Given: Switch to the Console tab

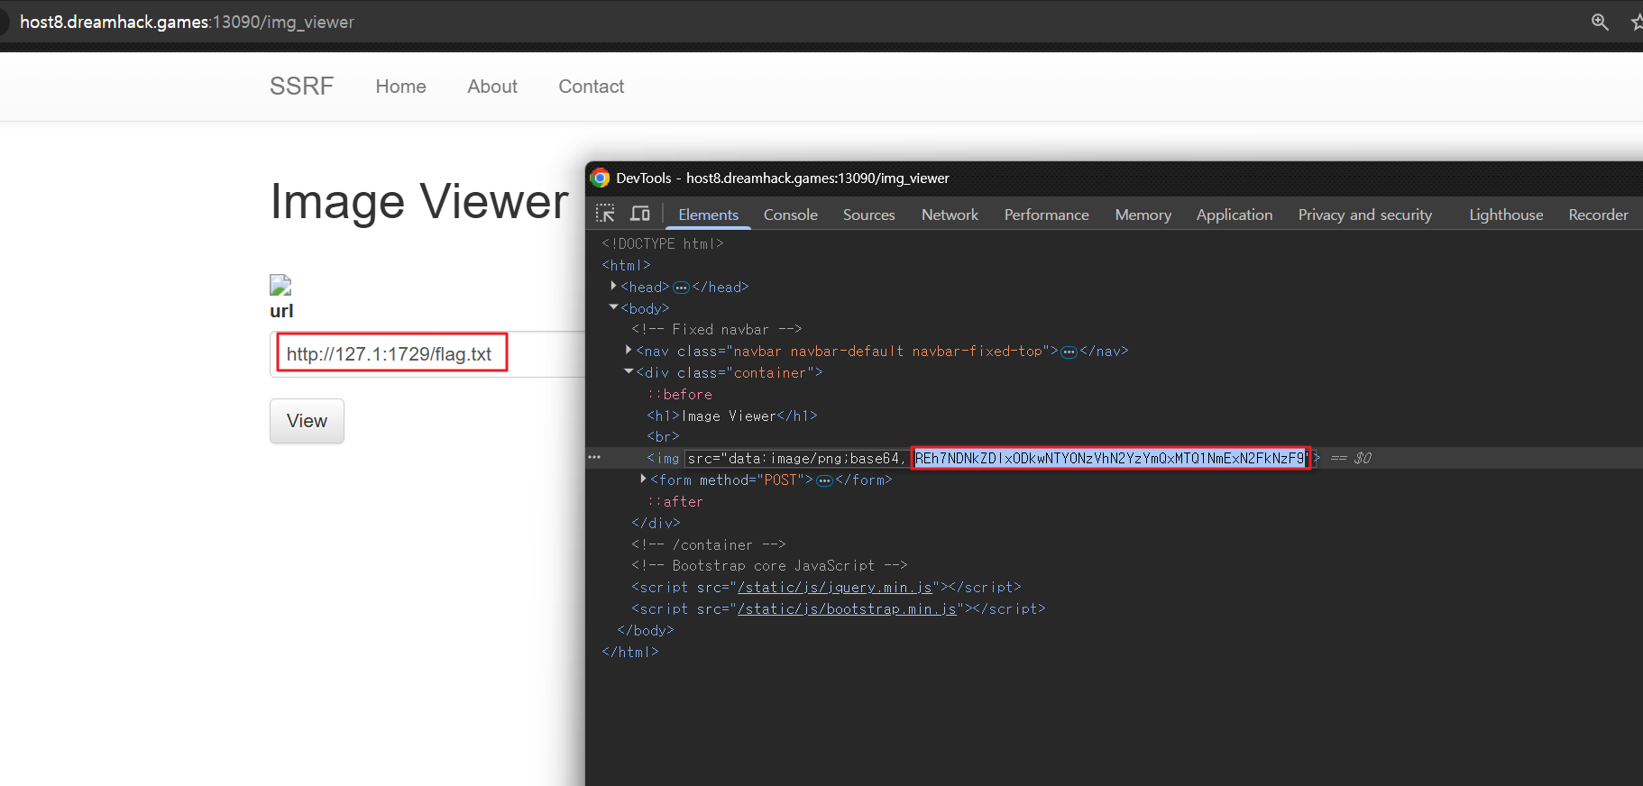Looking at the screenshot, I should pos(790,215).
